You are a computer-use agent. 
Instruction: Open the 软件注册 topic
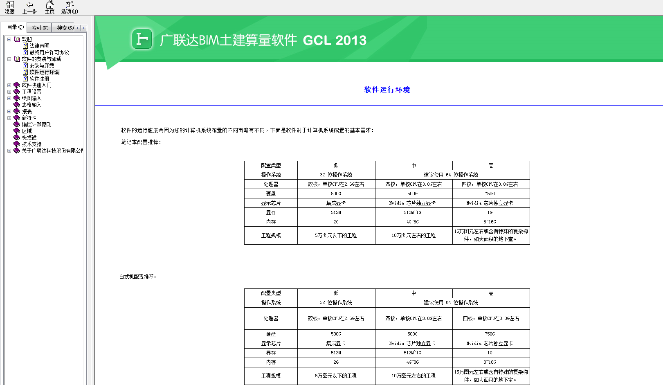pos(39,79)
